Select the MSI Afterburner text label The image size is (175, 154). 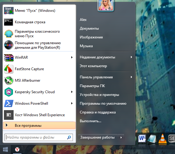coord(28,80)
